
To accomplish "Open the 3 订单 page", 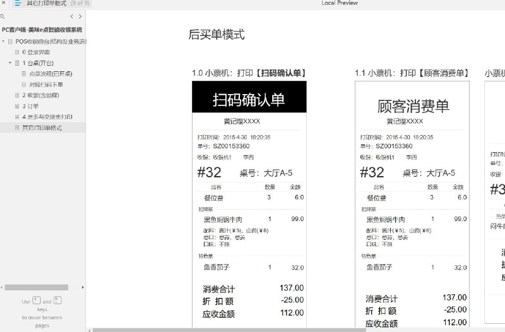I will [30, 106].
